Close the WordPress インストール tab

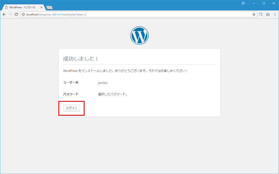pos(41,7)
